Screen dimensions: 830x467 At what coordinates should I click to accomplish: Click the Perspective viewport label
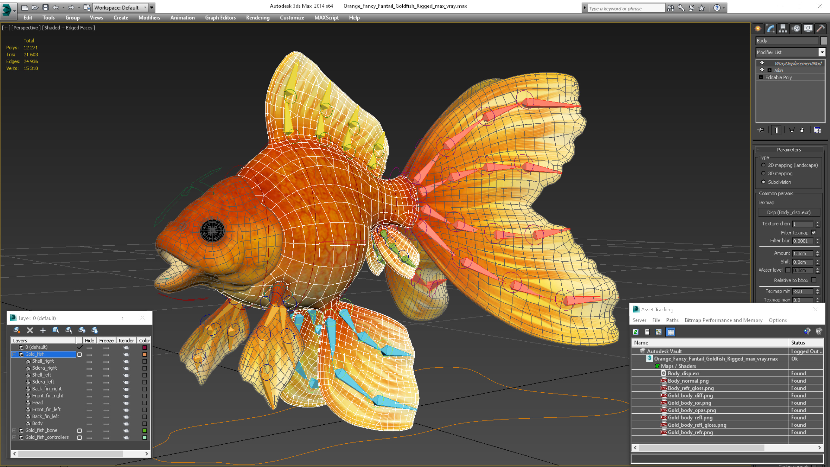coord(26,28)
